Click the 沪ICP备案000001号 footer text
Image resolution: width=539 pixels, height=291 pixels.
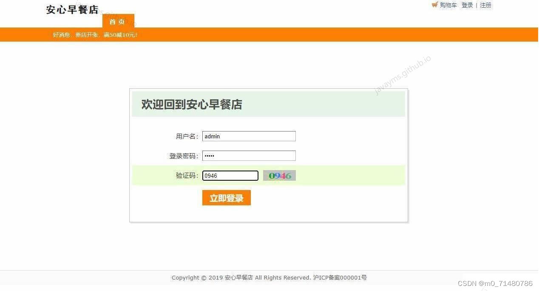[340, 278]
